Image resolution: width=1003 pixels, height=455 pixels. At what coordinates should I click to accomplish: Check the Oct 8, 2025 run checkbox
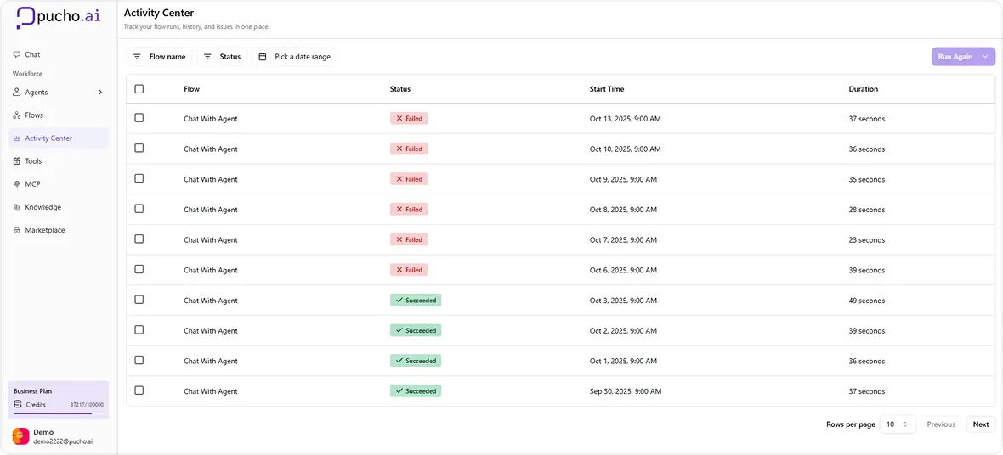pos(139,209)
